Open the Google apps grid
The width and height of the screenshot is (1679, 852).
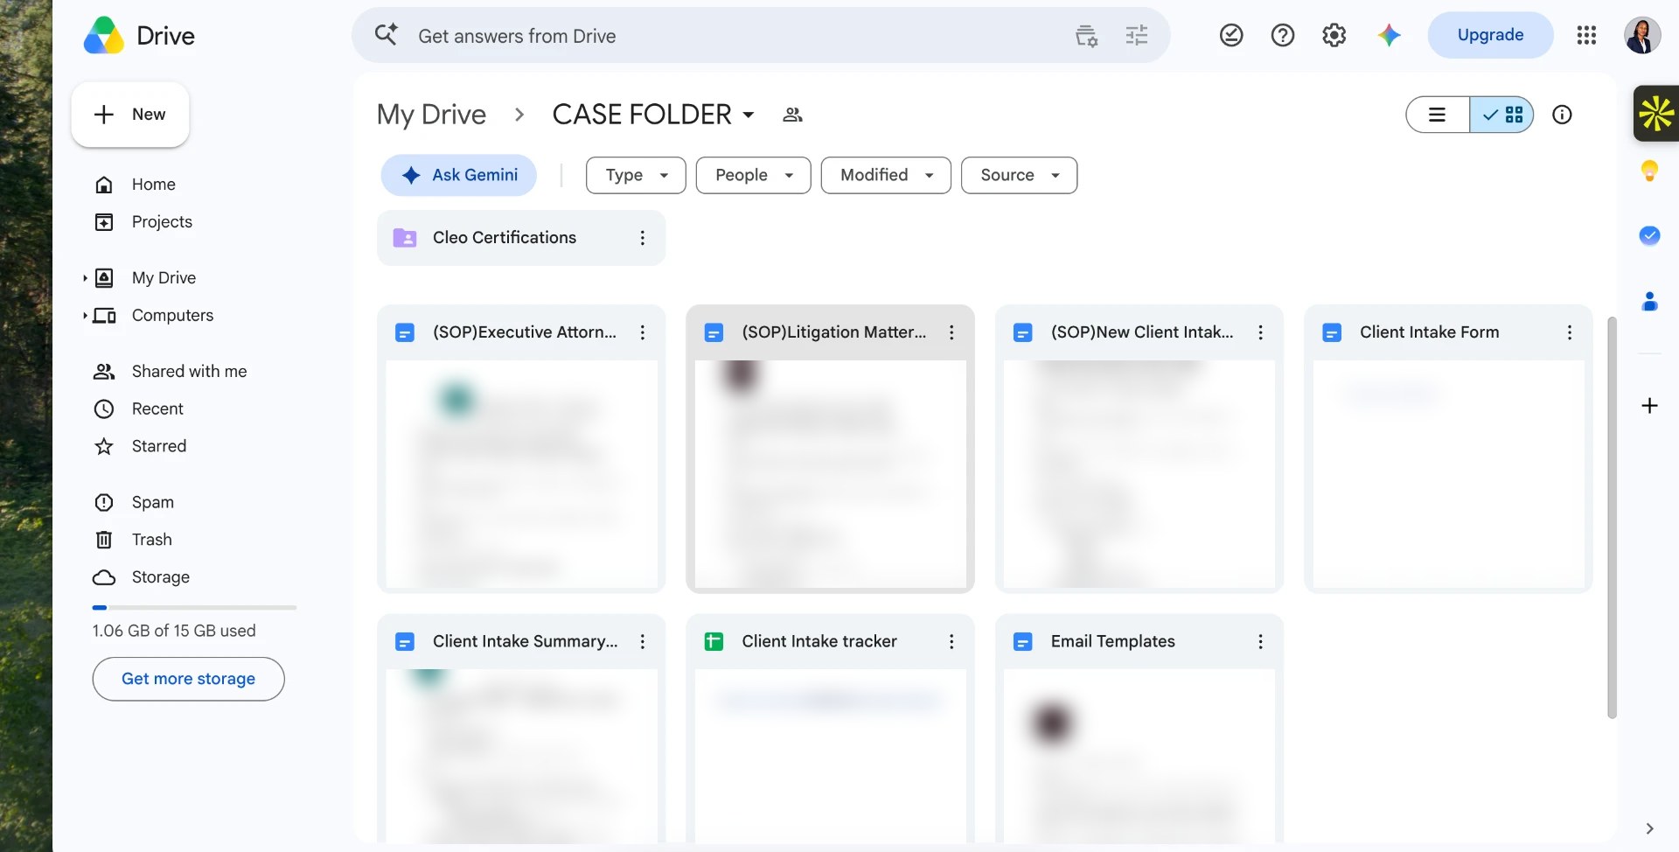click(x=1586, y=35)
